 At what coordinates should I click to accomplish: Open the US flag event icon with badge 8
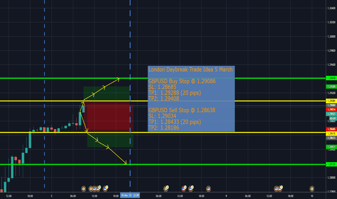click(106, 188)
